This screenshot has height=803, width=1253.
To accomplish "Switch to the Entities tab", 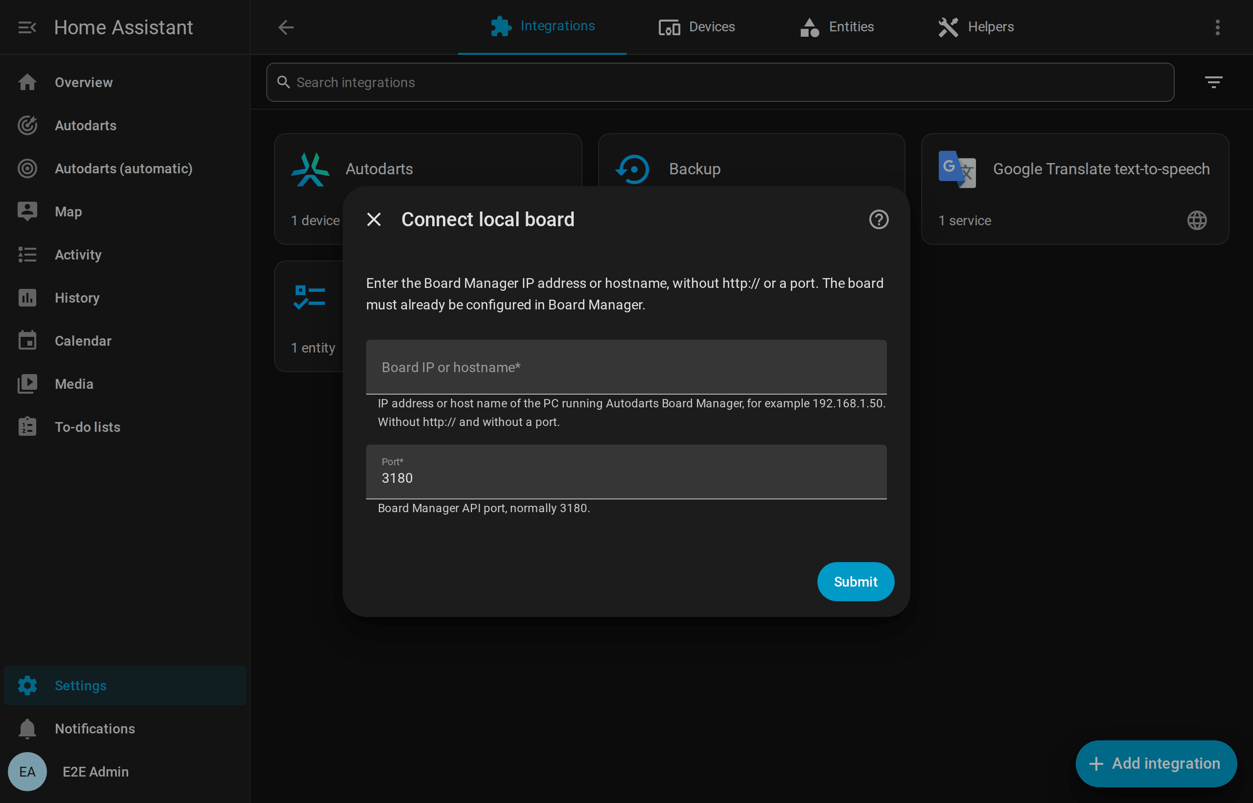I will 836,27.
